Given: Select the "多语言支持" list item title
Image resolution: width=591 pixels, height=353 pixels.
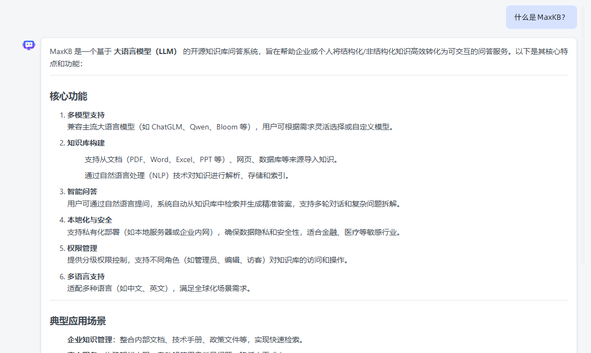Looking at the screenshot, I should [86, 277].
